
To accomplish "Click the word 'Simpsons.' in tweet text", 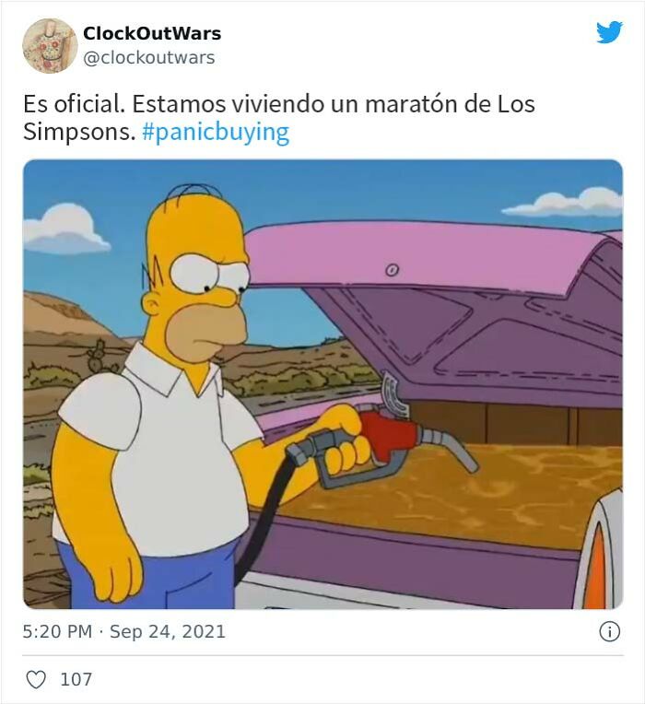I will (79, 133).
